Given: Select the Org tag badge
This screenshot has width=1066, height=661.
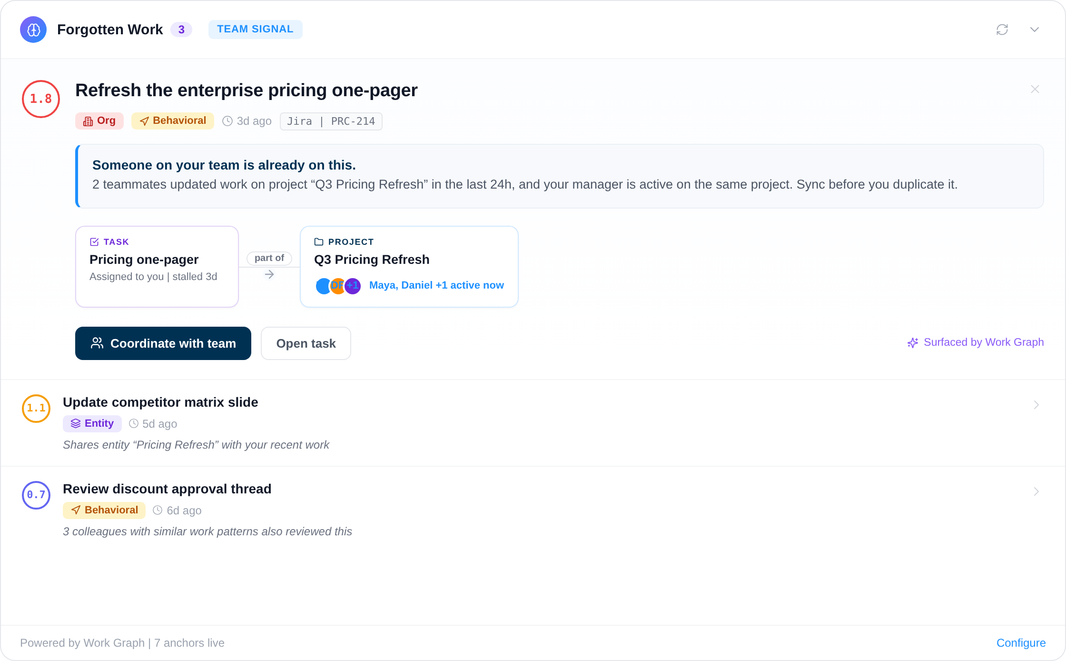Looking at the screenshot, I should pos(99,121).
